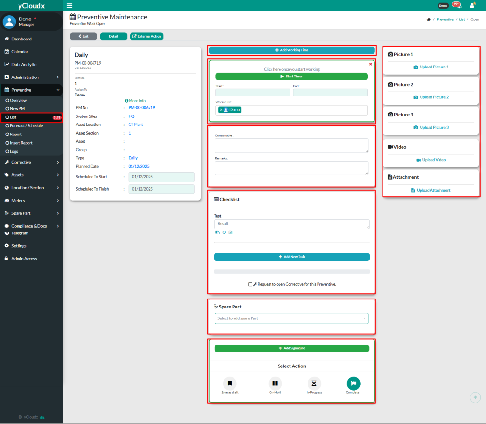Click the clock icon under the Test result field
Image resolution: width=486 pixels, height=424 pixels.
tap(224, 232)
